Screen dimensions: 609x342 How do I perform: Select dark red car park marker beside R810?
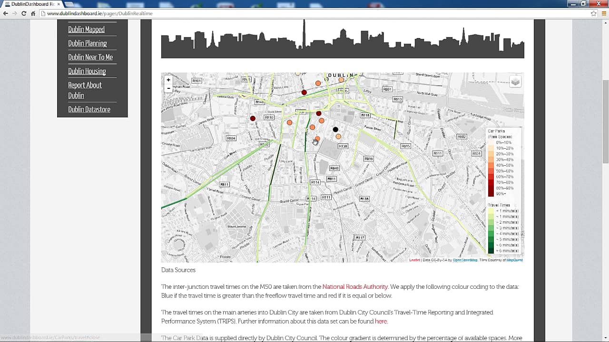253,118
